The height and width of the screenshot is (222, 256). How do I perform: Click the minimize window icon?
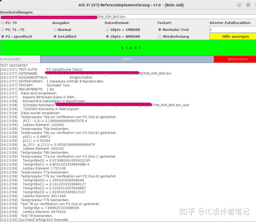click(x=239, y=5)
